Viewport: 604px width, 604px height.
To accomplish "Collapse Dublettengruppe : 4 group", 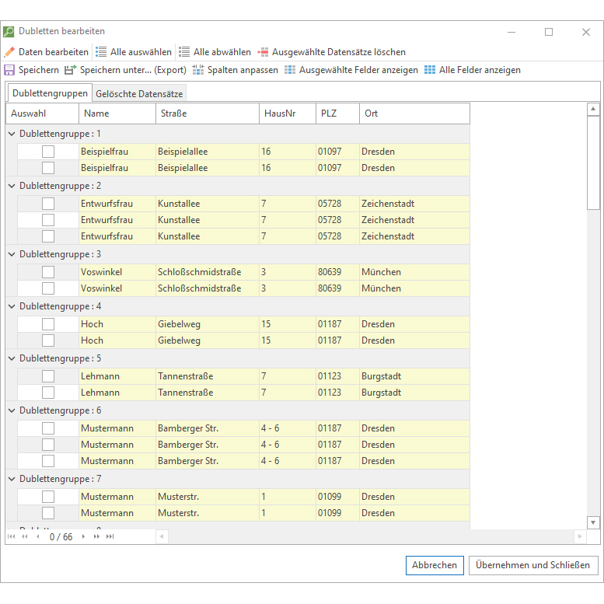I will (x=12, y=306).
